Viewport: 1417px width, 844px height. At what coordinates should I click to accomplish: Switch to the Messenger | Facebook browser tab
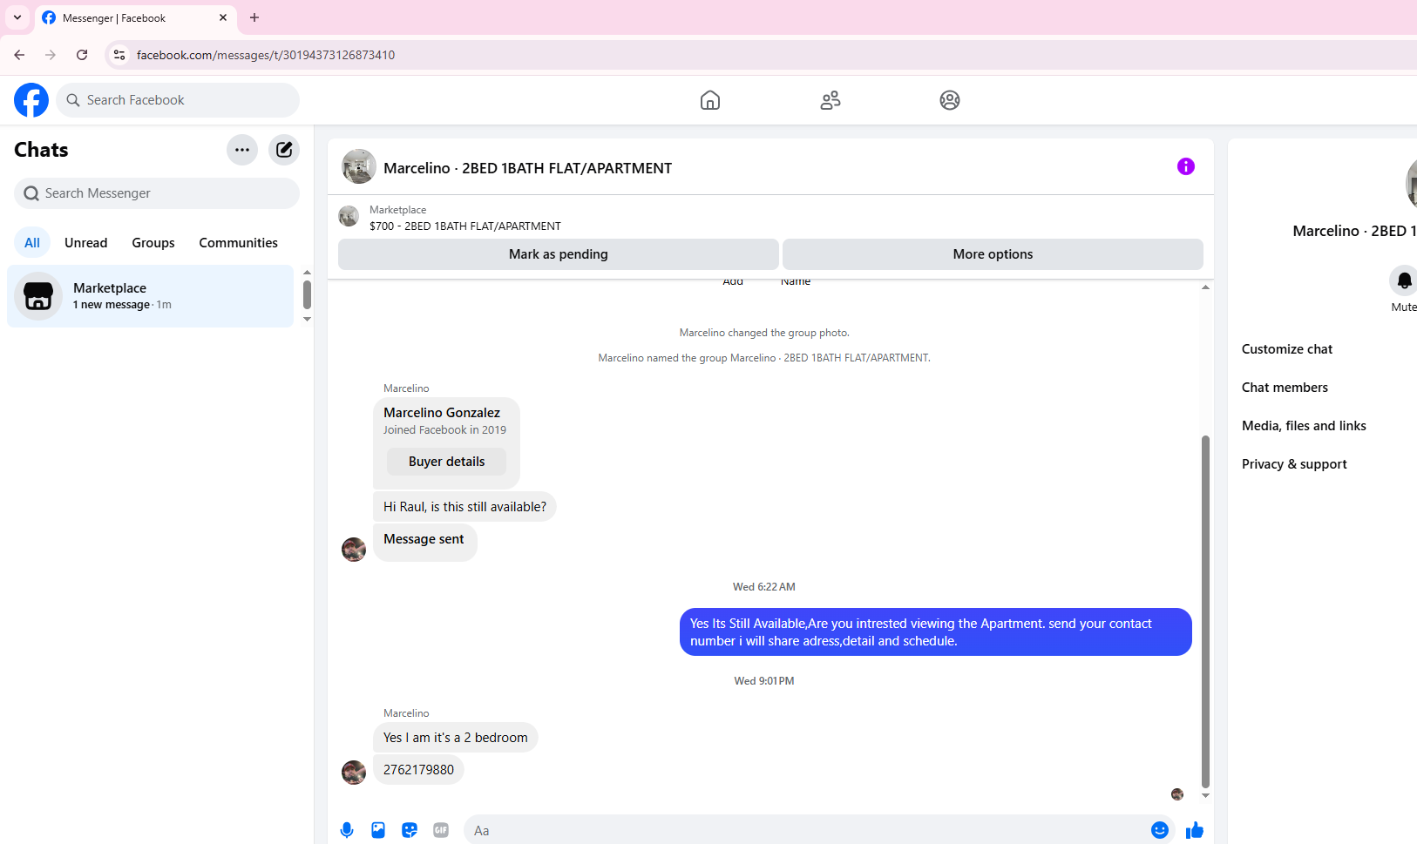click(x=135, y=17)
